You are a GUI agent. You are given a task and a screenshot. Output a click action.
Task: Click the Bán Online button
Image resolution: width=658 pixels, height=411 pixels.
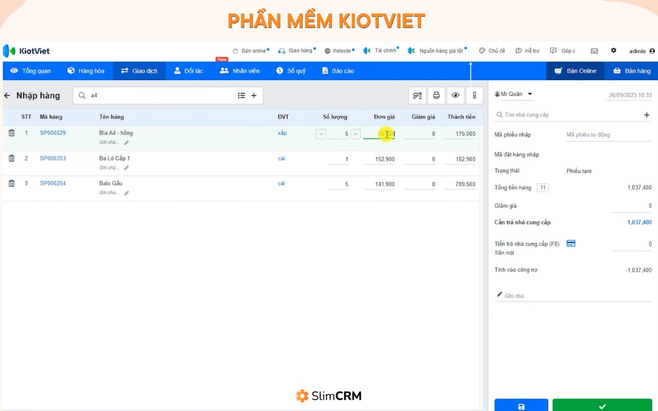coord(575,71)
